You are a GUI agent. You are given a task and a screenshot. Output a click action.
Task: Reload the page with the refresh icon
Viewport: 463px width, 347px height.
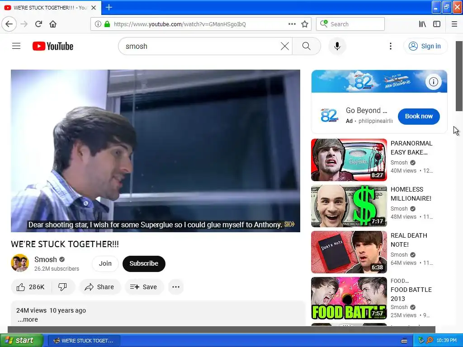pos(39,24)
